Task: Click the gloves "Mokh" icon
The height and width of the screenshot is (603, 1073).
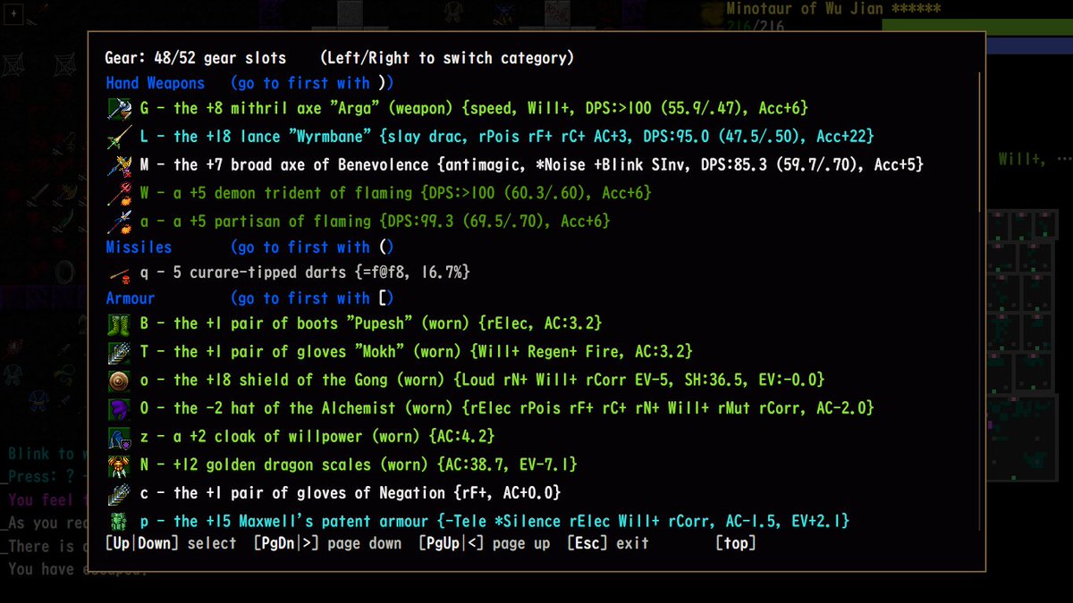Action: 119,352
